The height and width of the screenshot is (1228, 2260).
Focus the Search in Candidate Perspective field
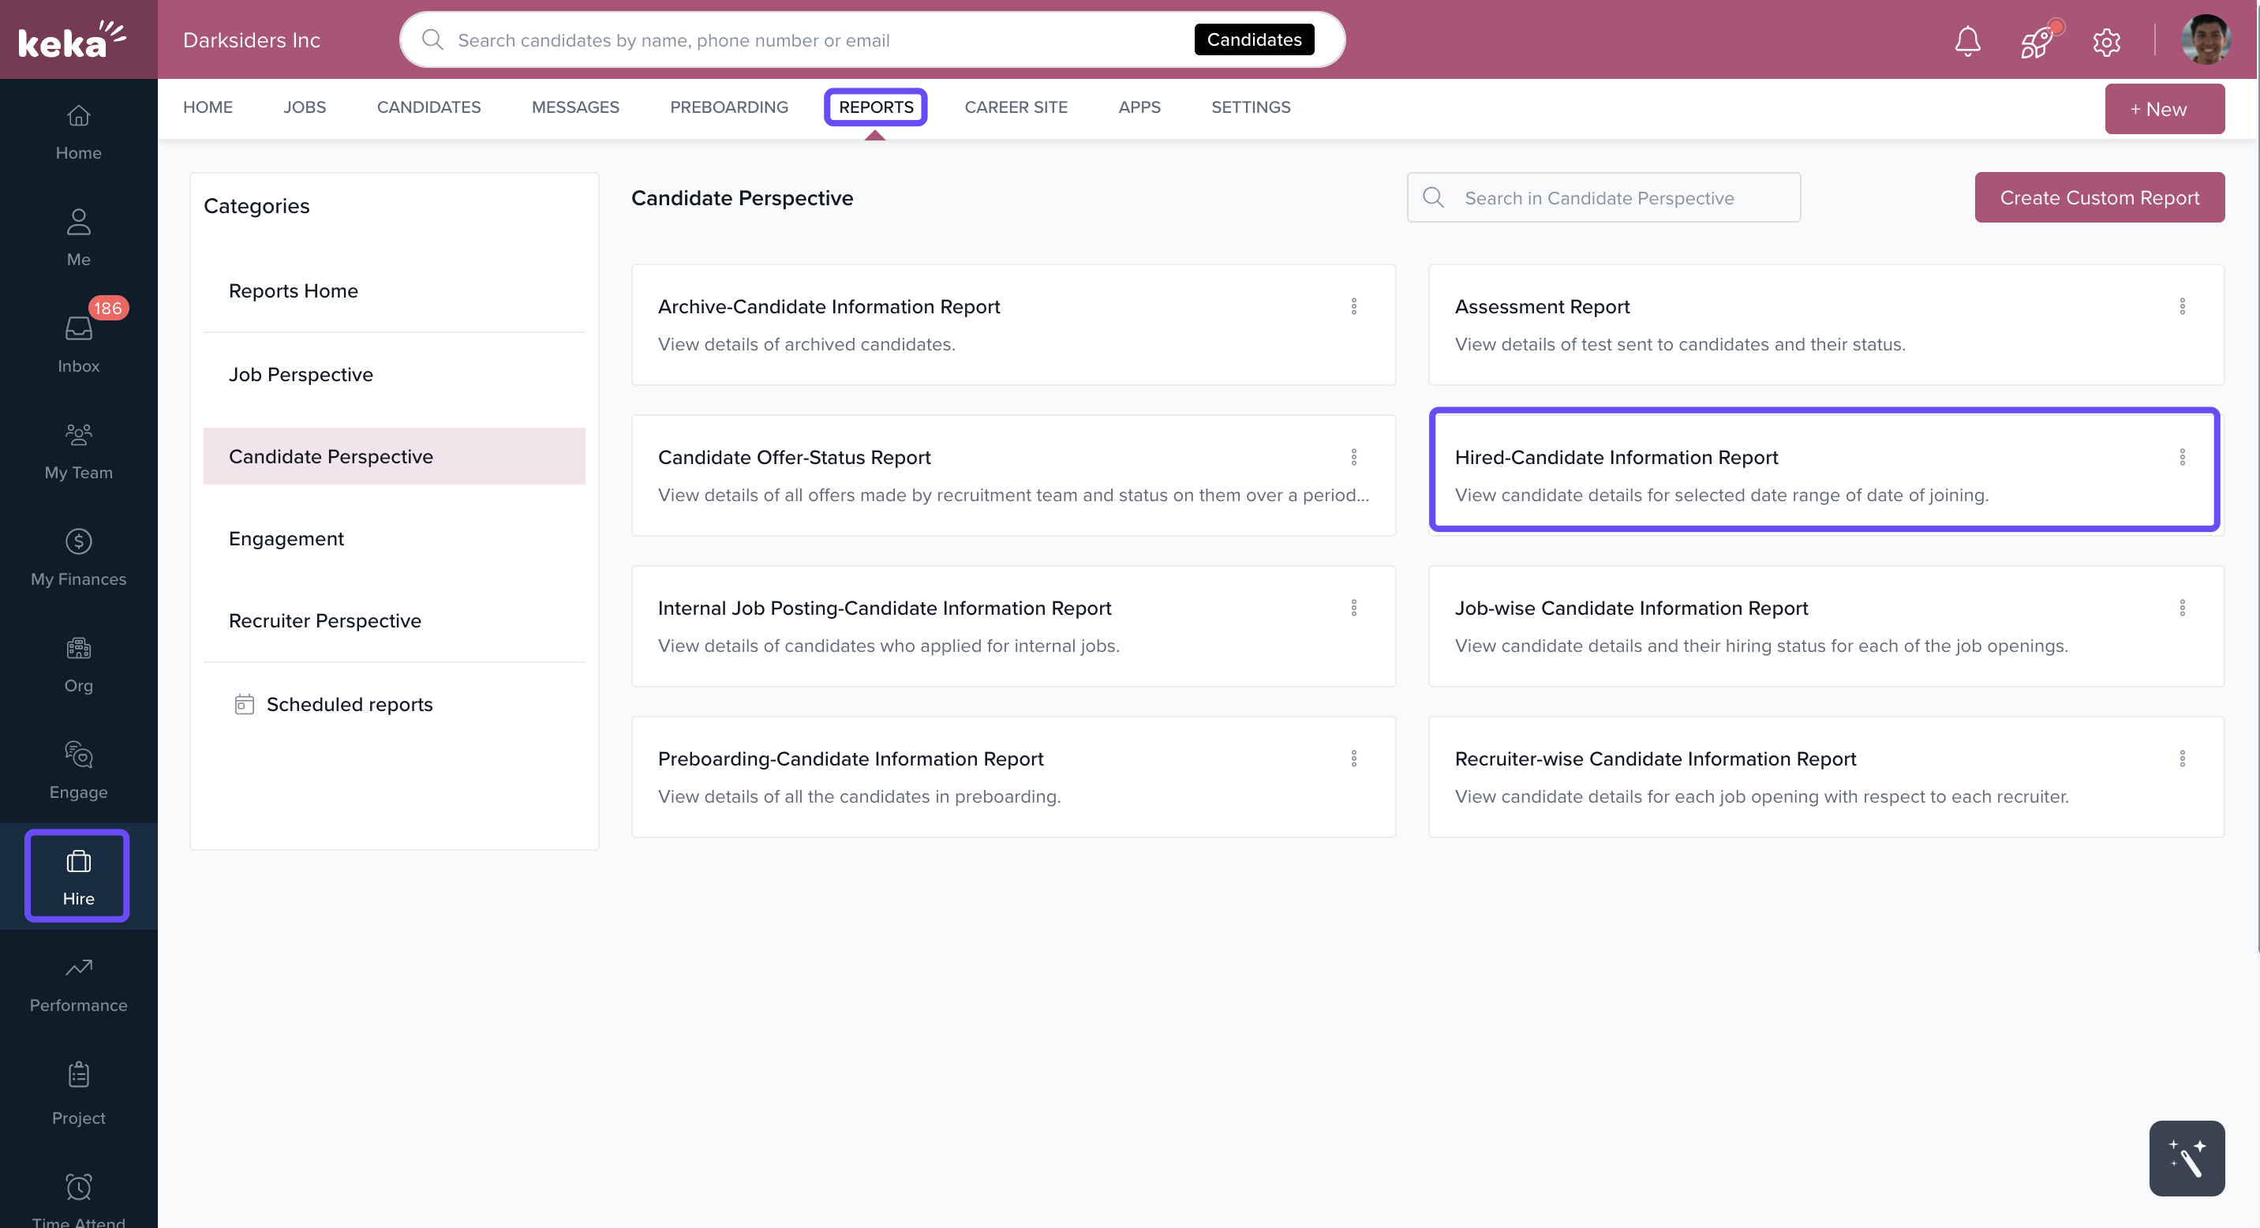pyautogui.click(x=1615, y=198)
